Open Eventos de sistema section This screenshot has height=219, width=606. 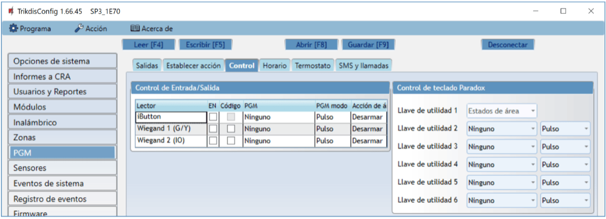click(63, 183)
